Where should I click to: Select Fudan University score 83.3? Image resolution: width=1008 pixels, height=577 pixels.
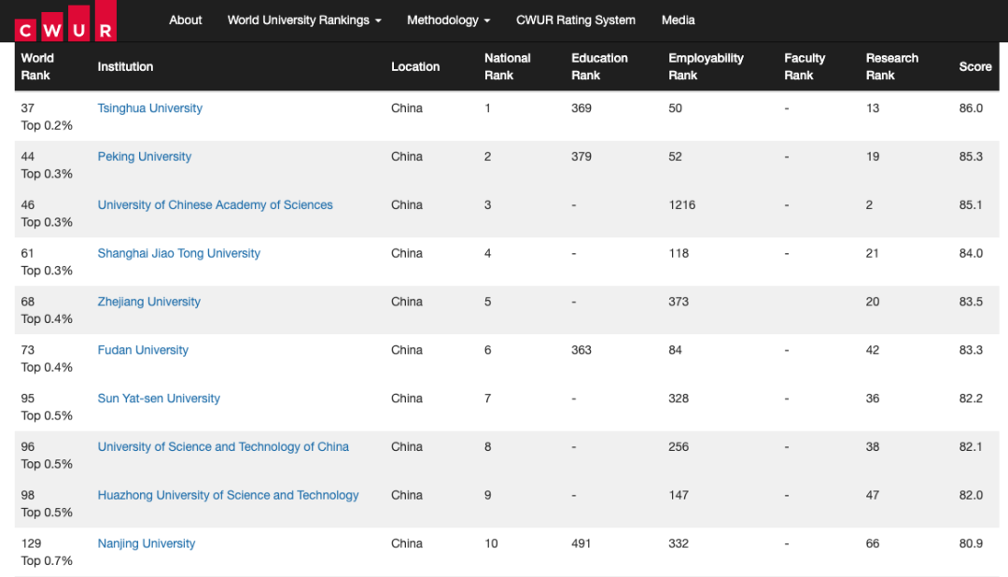tap(971, 350)
